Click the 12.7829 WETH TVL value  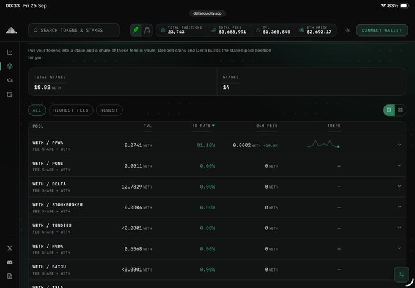click(x=136, y=187)
